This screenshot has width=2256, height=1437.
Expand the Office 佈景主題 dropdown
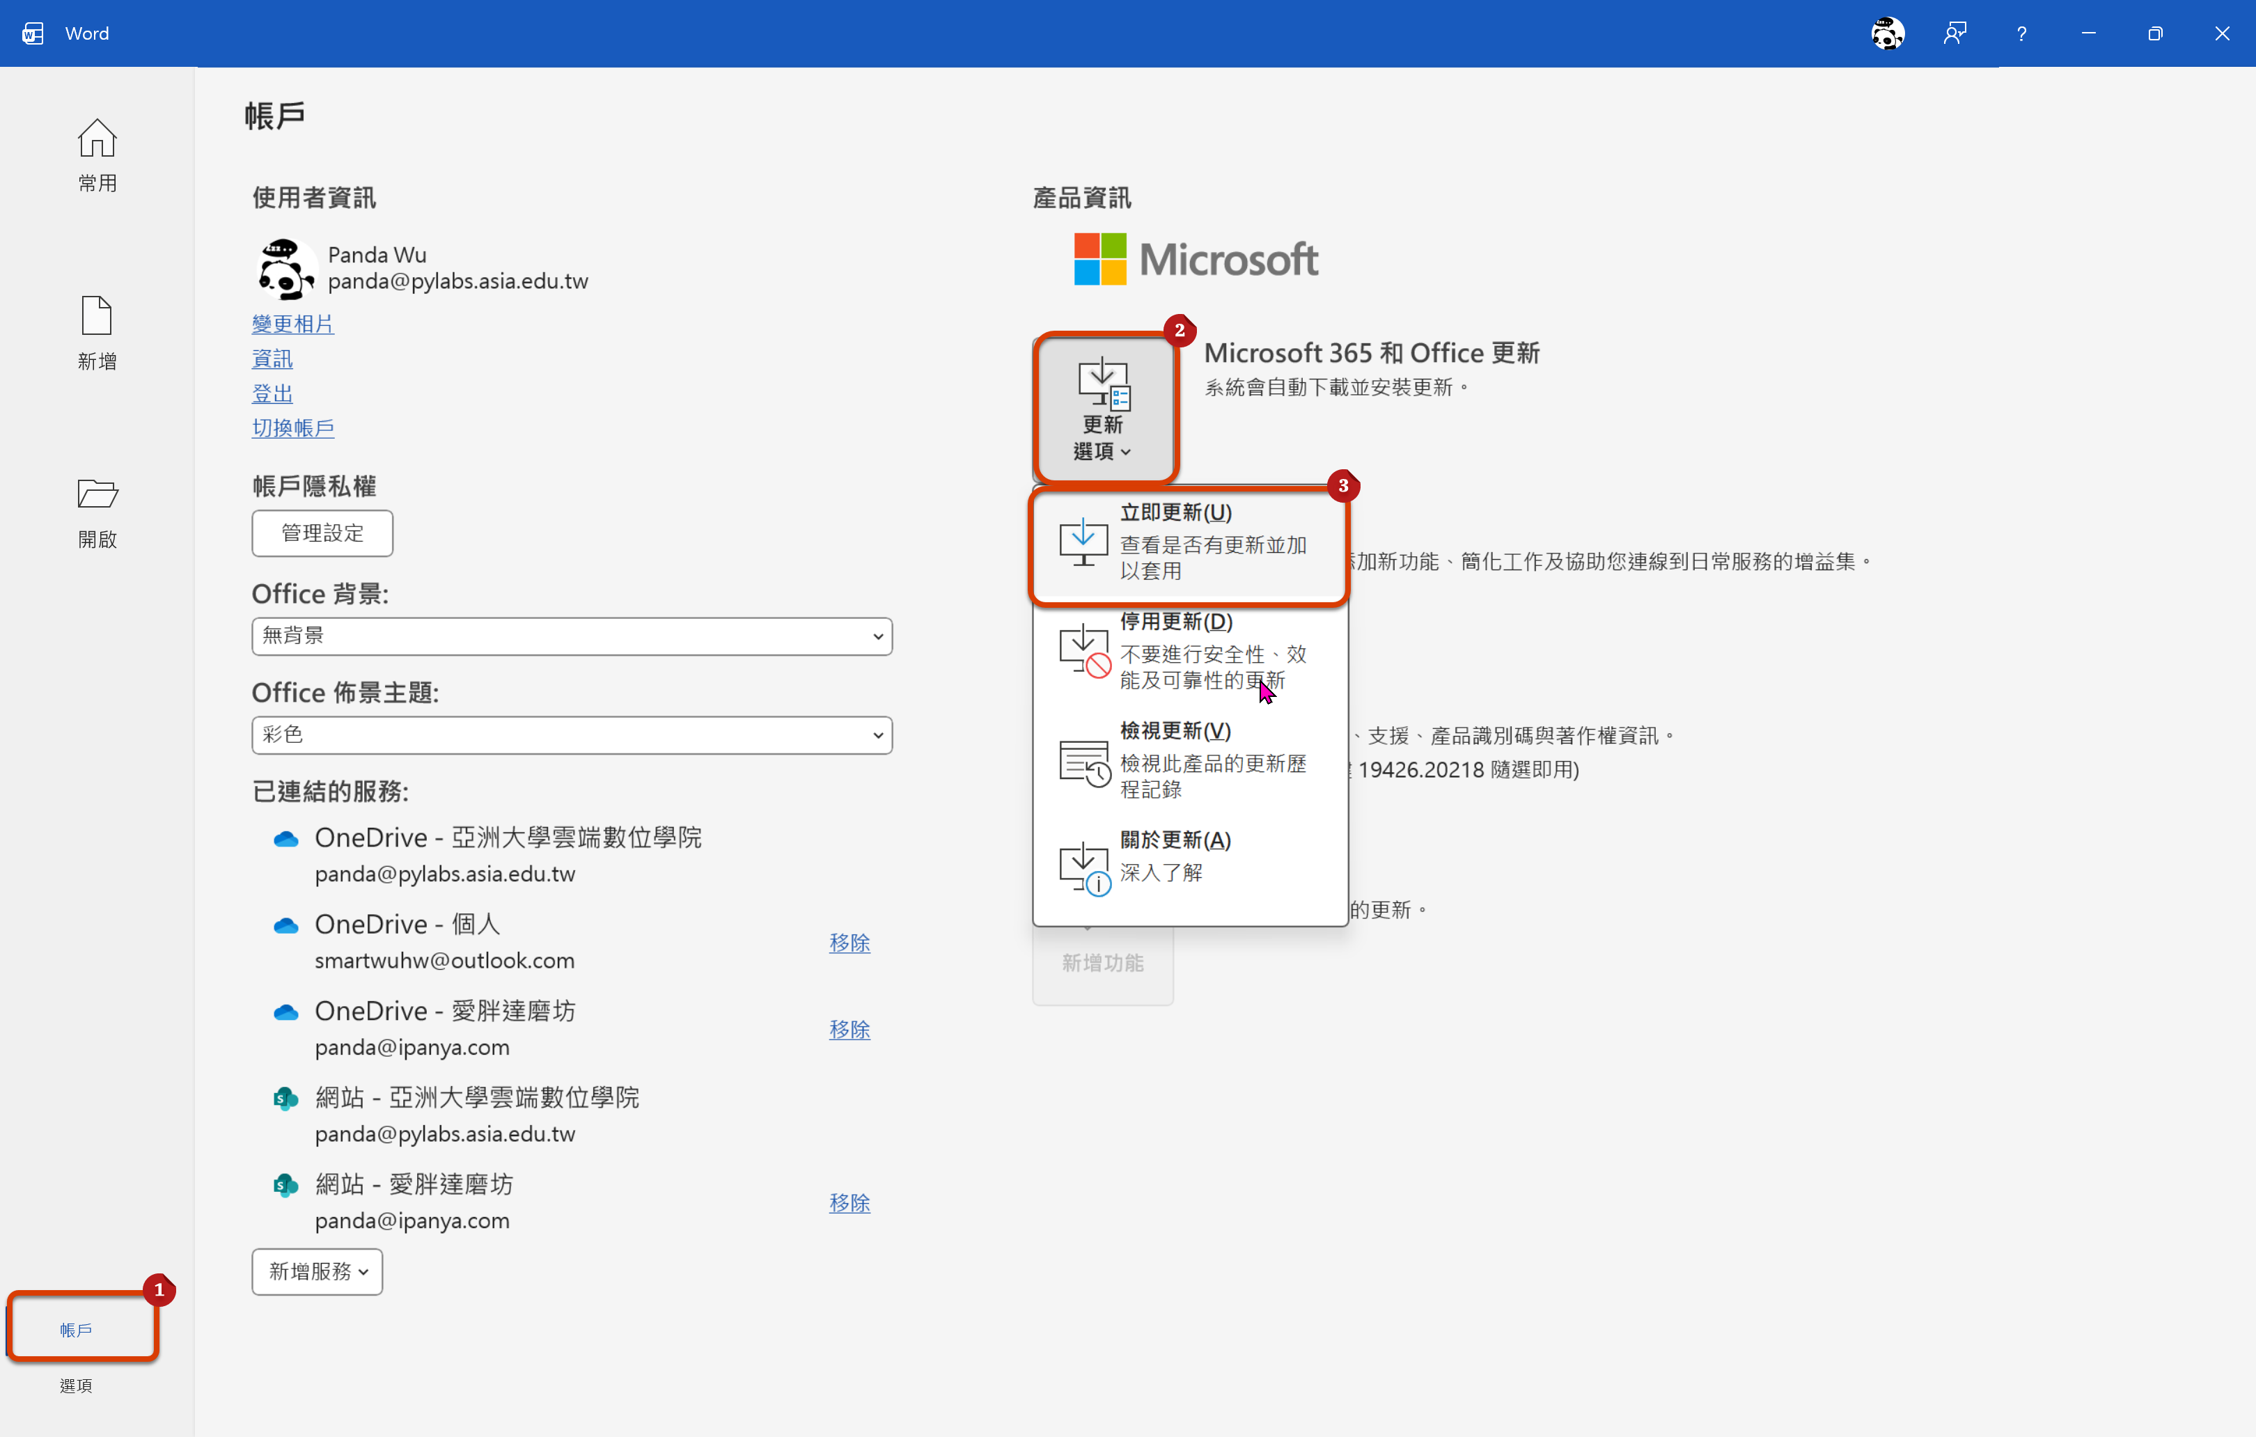572,735
